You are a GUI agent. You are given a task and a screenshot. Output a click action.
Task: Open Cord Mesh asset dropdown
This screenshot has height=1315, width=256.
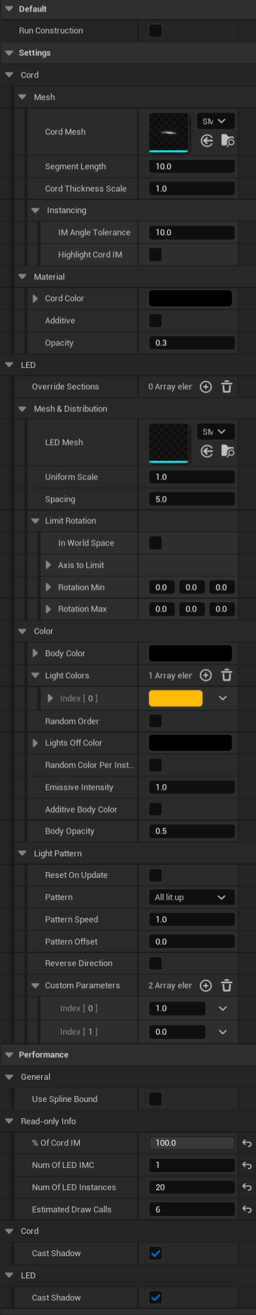[215, 121]
